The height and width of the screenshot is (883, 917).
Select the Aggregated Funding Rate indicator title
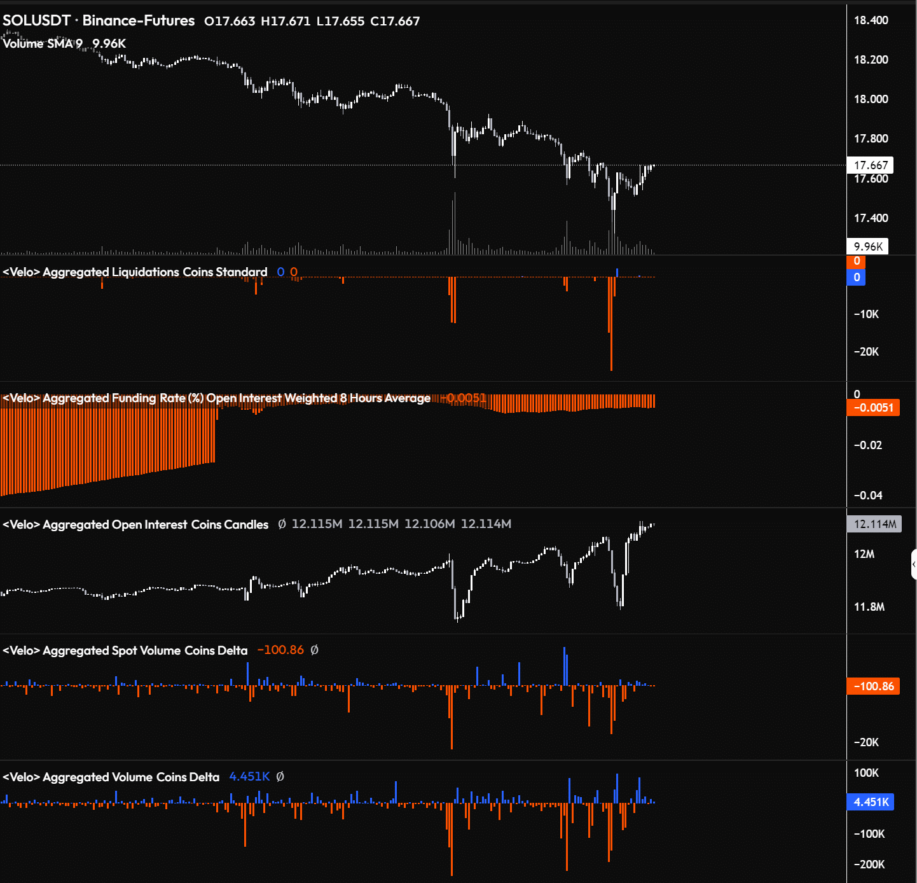[x=216, y=398]
